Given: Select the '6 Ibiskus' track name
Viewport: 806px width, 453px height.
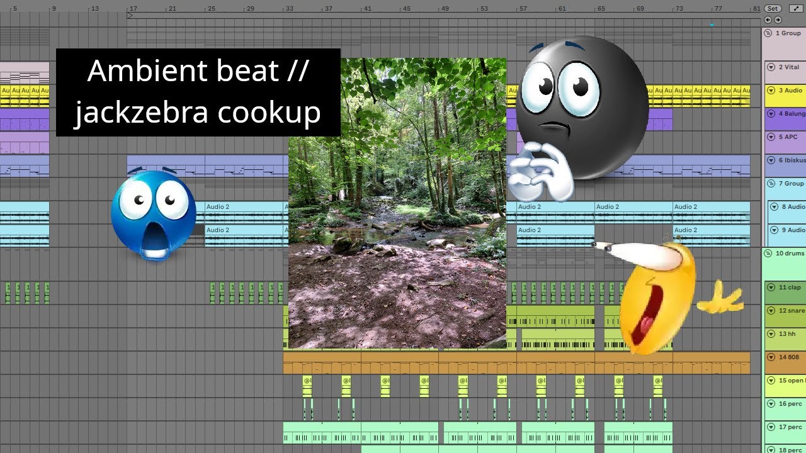Looking at the screenshot, I should point(792,160).
